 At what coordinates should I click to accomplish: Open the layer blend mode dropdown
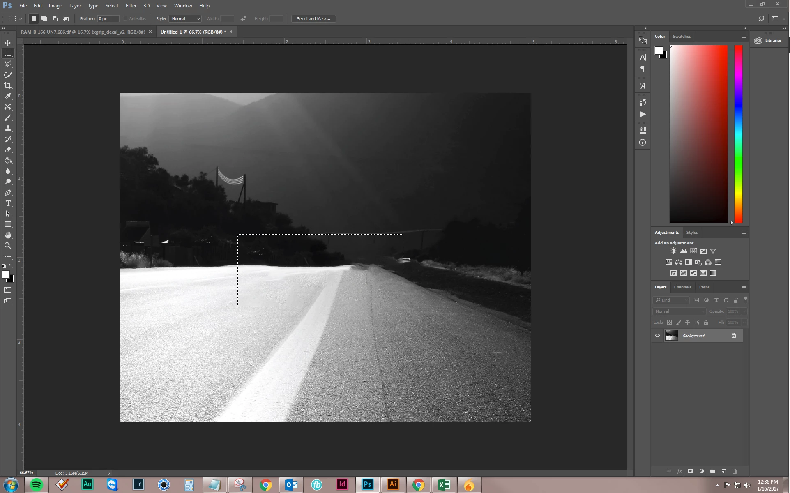680,311
